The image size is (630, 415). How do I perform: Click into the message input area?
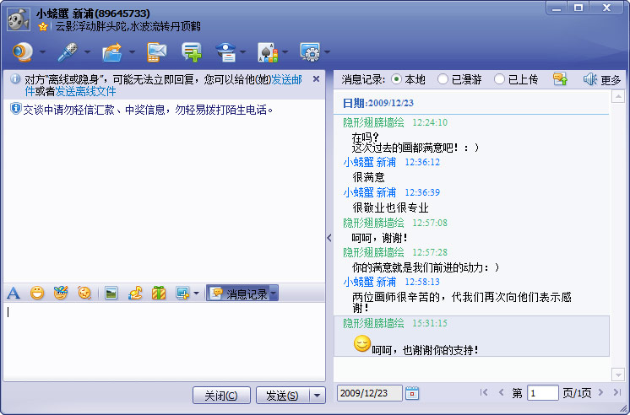click(x=164, y=341)
